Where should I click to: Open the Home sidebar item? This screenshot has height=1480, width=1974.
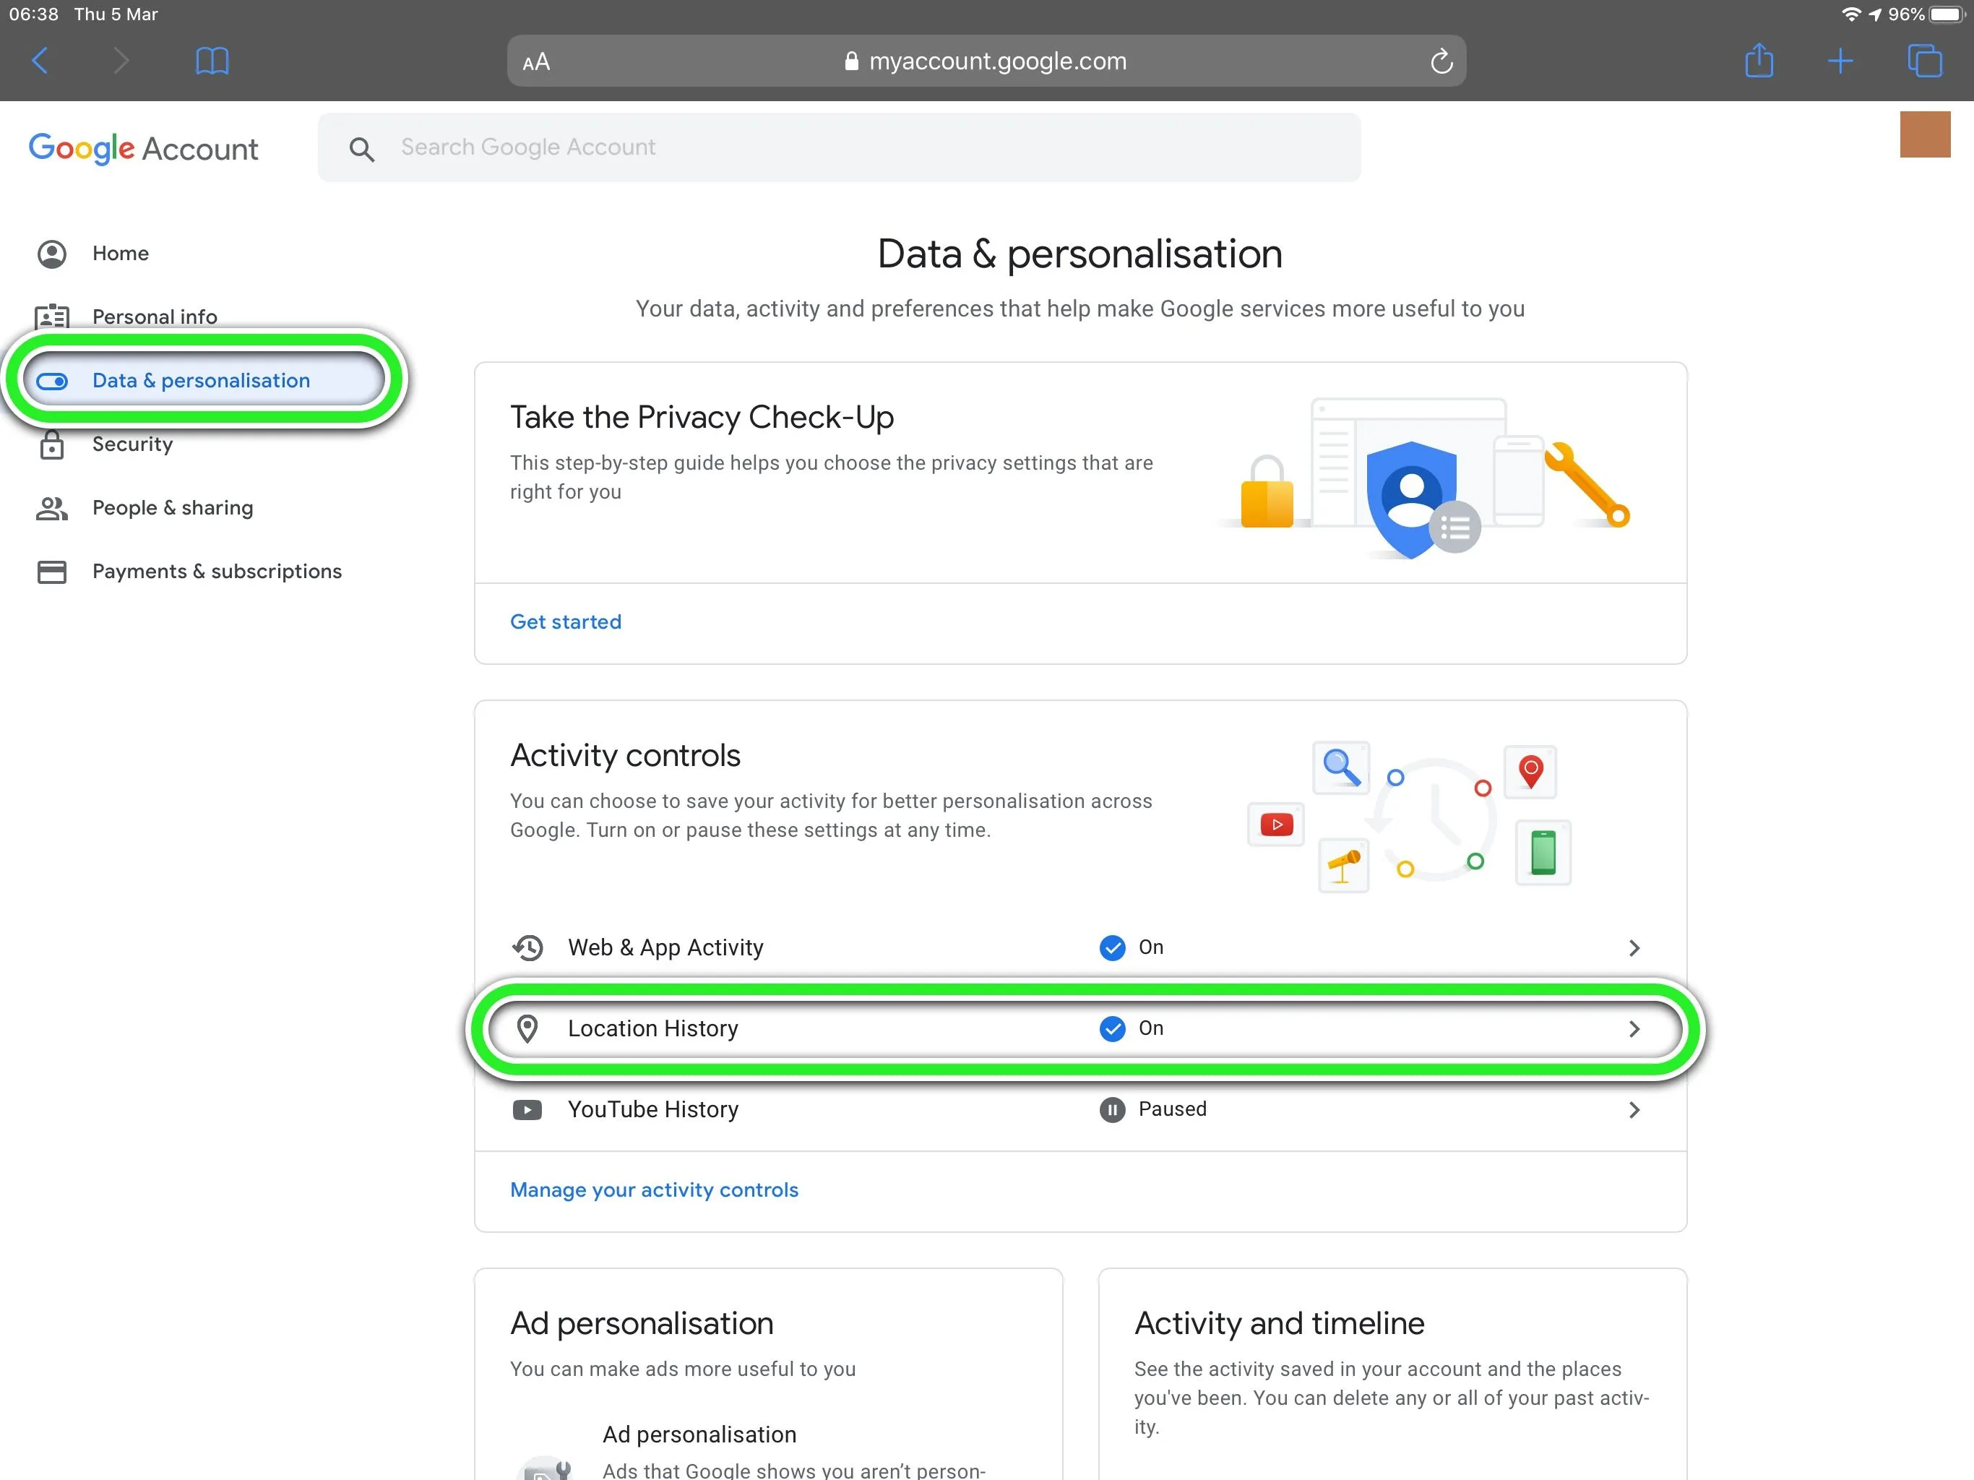point(121,254)
